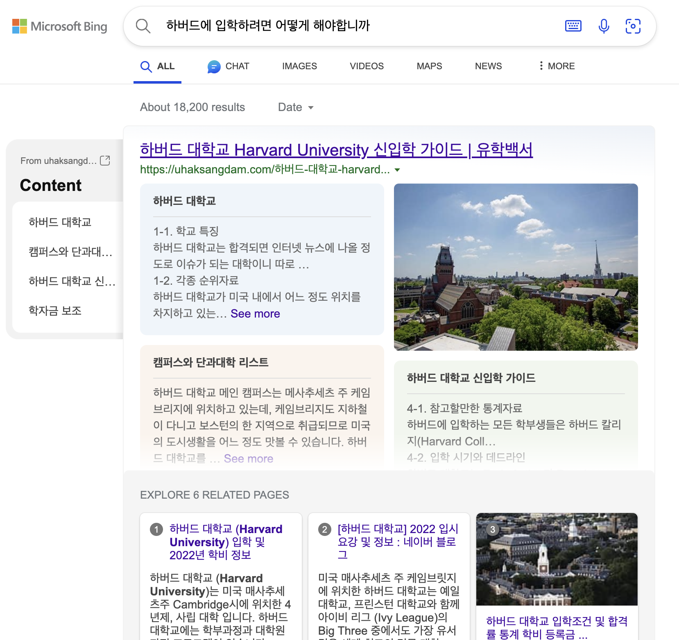
Task: Select 학자금 보조 in Content sidebar
Action: (x=55, y=311)
